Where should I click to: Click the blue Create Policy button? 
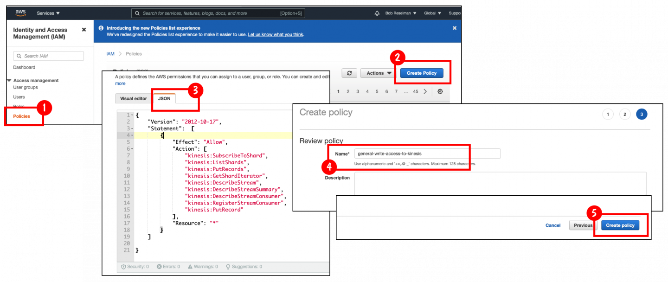tap(421, 73)
